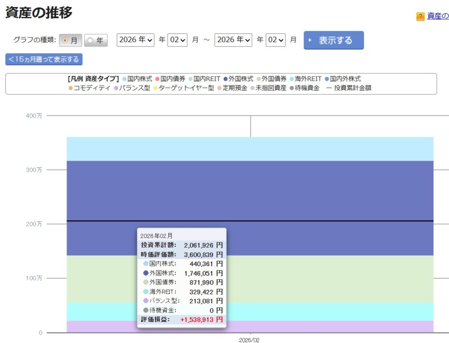Screen dimensions: 449x343
Task: Click the yellow question mark help icon
Action: (x=420, y=17)
